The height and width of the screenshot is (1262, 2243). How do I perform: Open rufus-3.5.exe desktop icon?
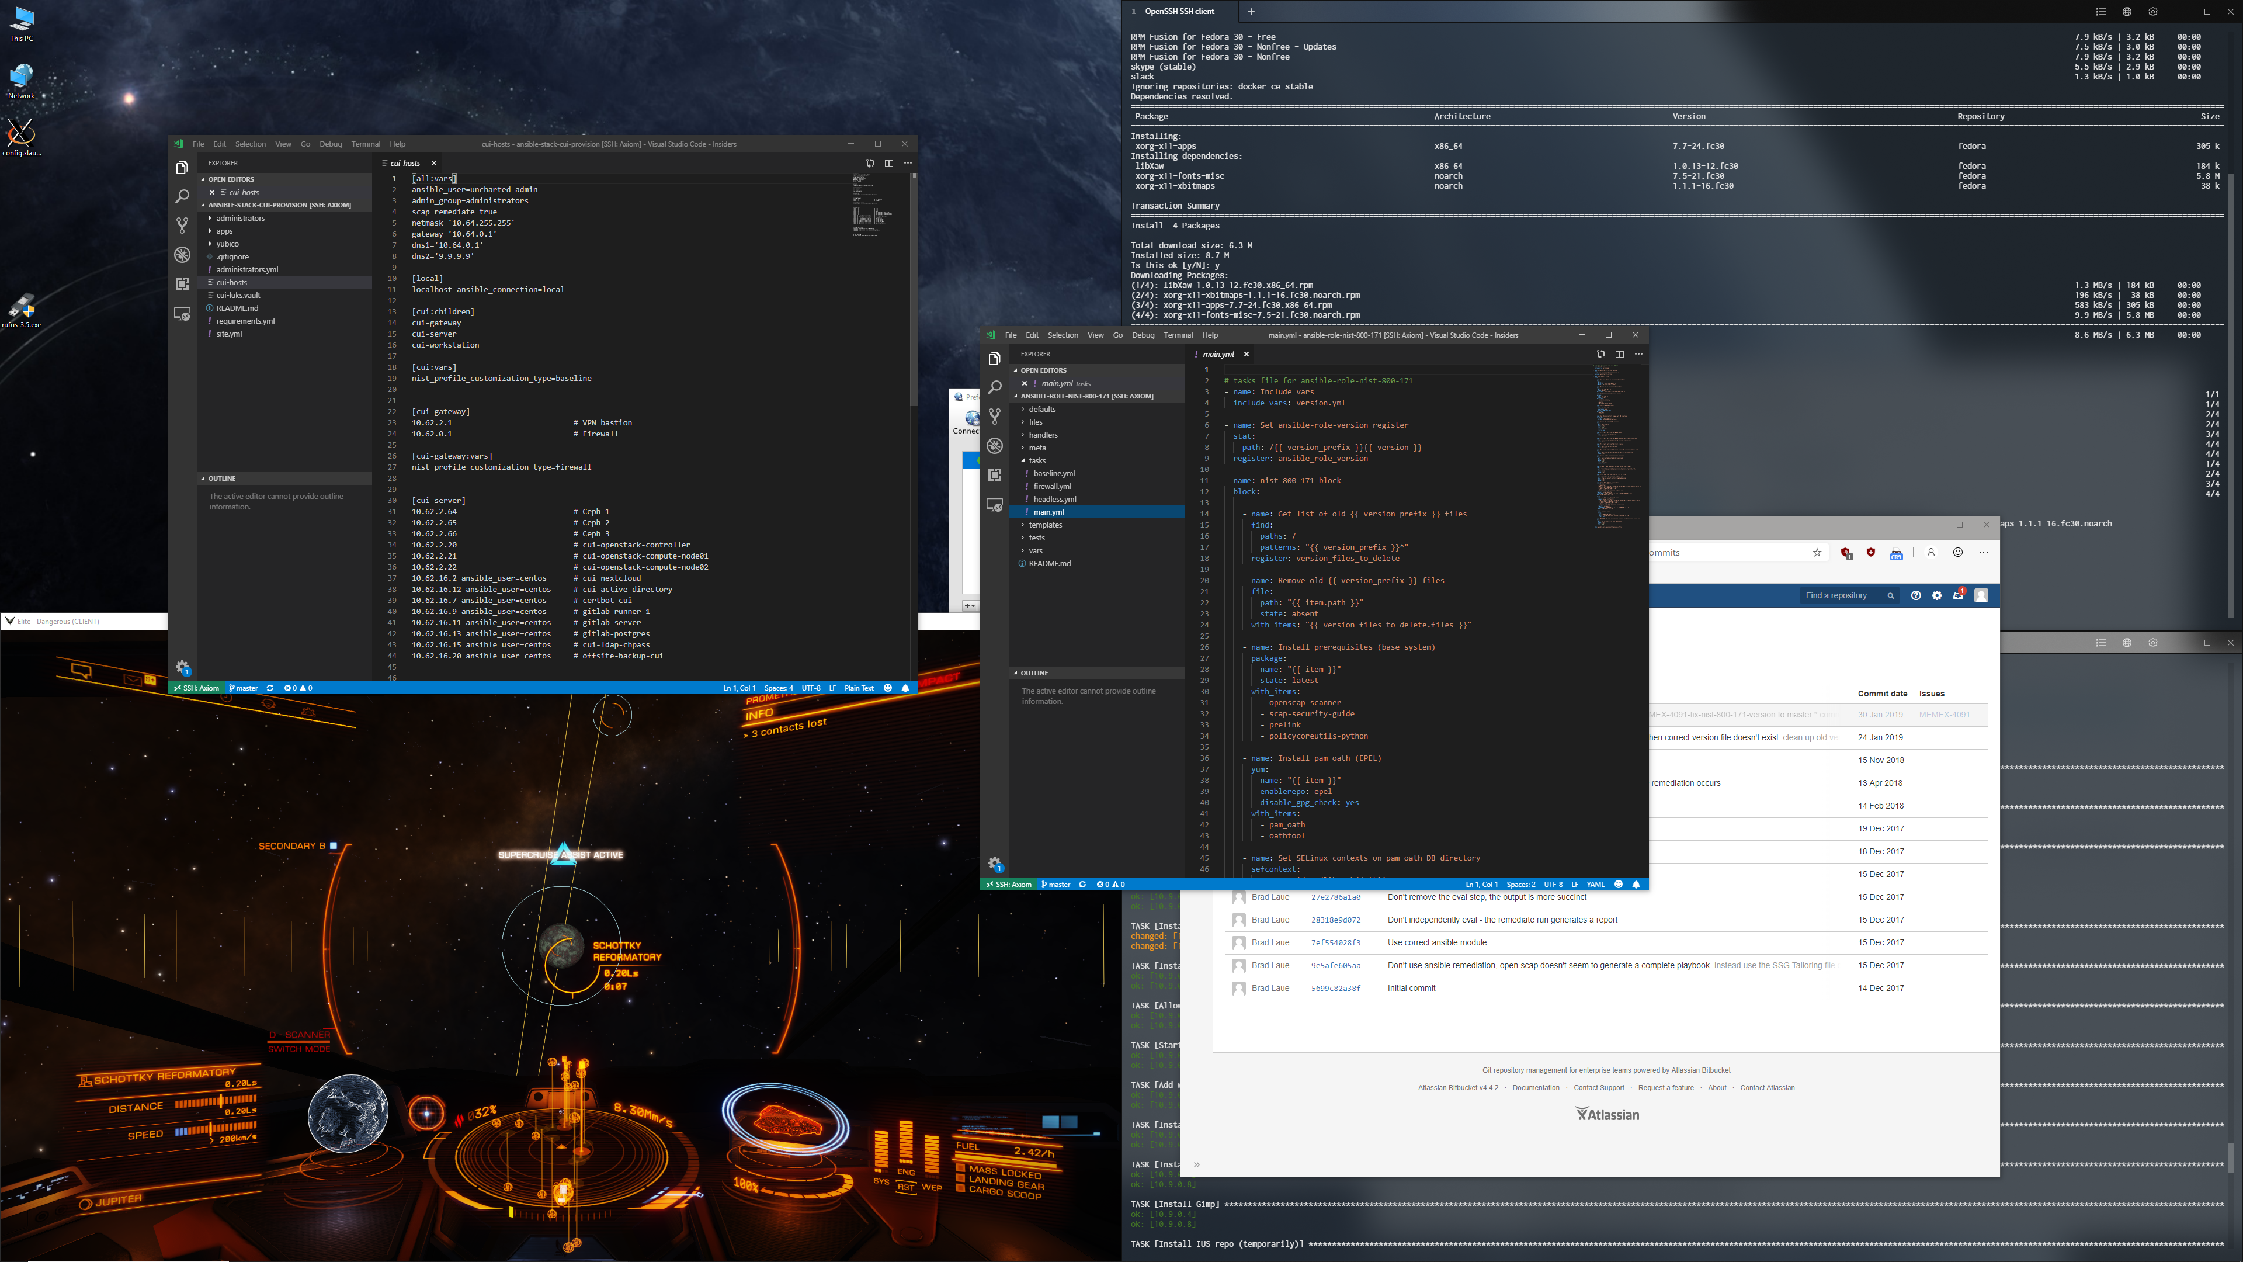[x=21, y=311]
